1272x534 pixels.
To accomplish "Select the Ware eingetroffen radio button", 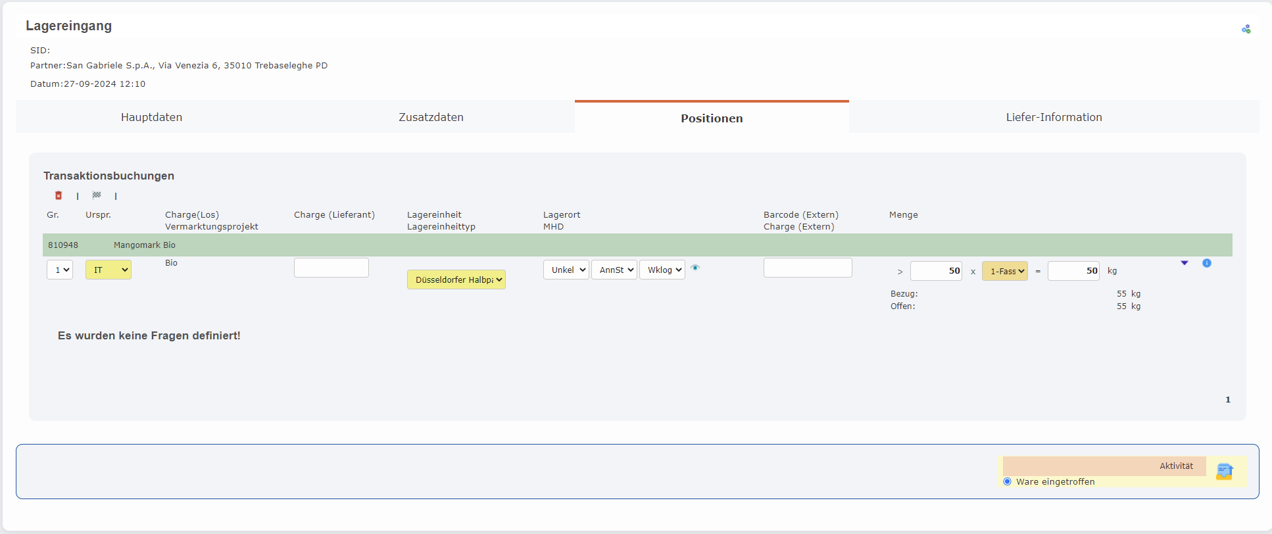I will pos(1008,481).
